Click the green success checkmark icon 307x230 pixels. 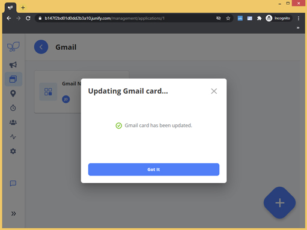(x=119, y=126)
